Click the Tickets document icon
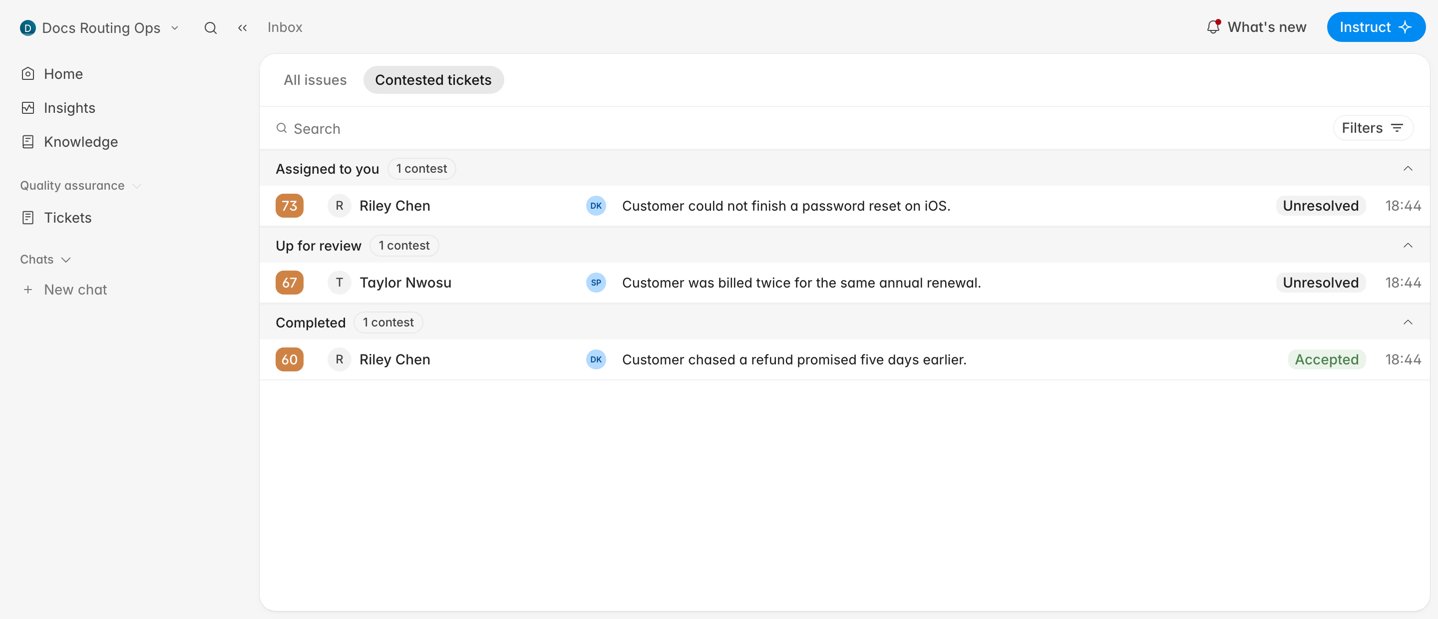Viewport: 1438px width, 619px height. click(28, 218)
